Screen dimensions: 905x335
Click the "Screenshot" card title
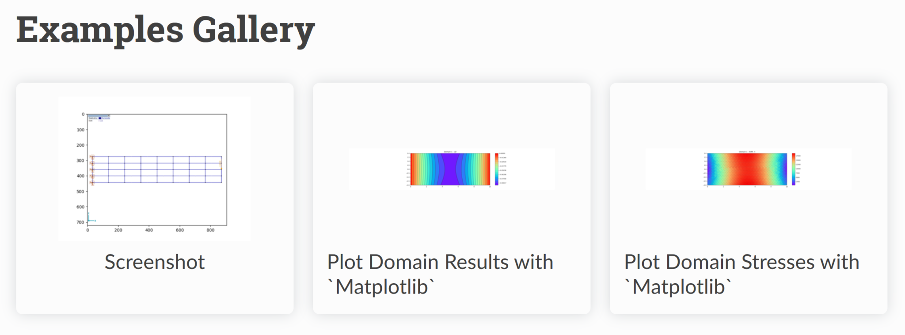[x=155, y=262]
